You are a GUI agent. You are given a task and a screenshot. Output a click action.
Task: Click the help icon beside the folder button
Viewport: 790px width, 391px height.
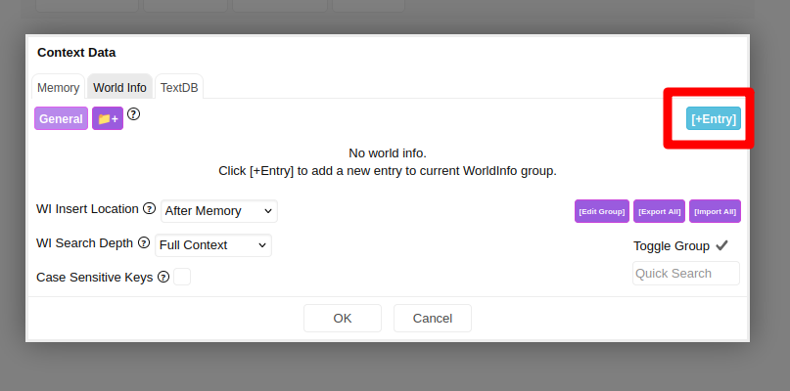click(134, 114)
